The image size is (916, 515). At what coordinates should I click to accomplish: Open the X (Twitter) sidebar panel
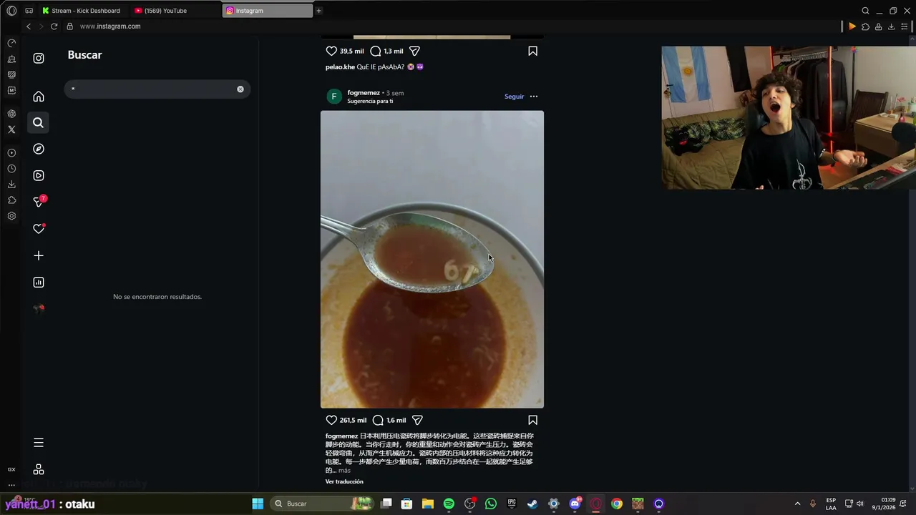click(11, 129)
